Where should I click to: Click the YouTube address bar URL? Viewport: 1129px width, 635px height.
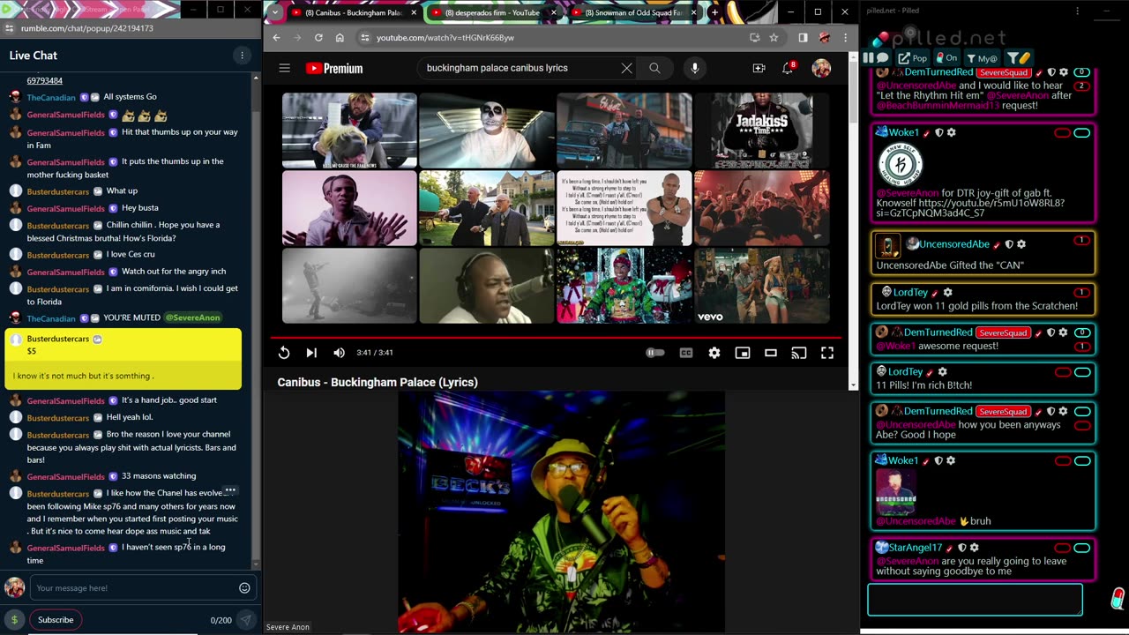445,38
